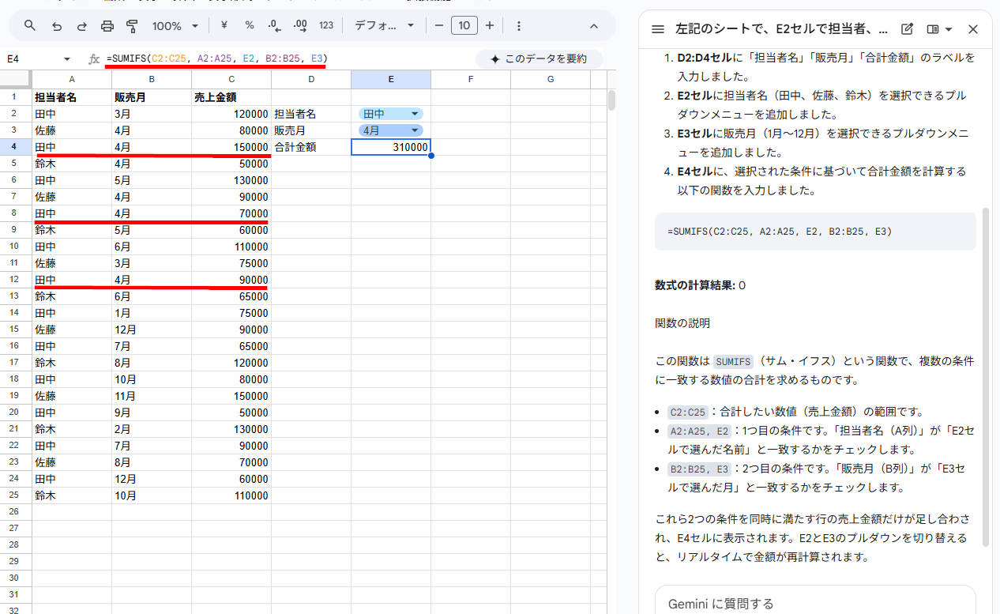Decrease font size with minus button

[x=439, y=26]
